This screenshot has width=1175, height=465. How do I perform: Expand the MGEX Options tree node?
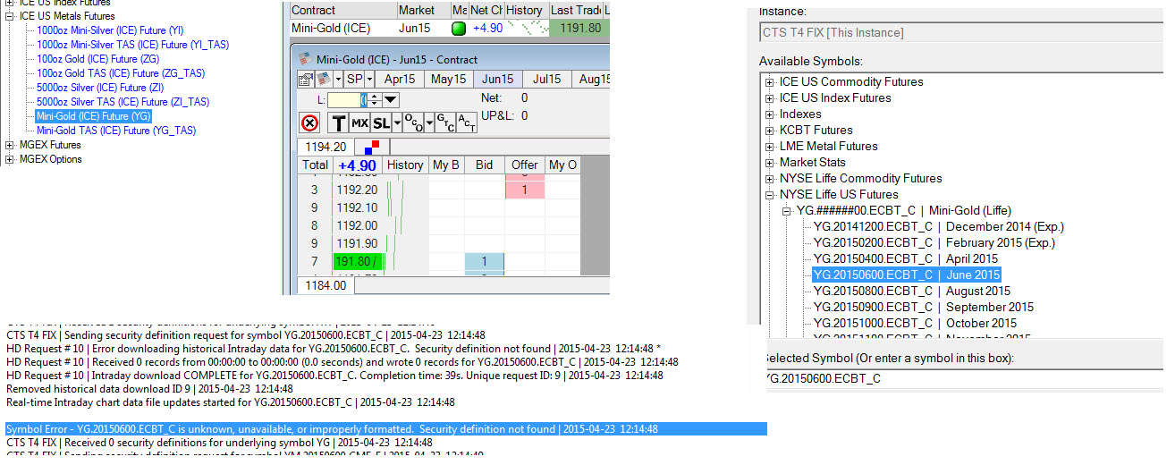[x=10, y=159]
